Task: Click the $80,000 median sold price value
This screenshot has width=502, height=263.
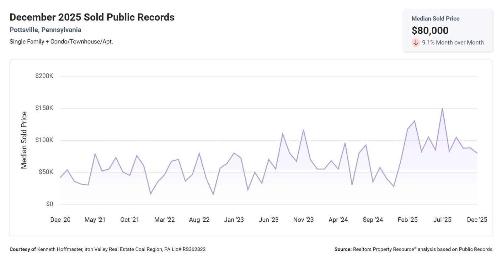Action: click(430, 31)
